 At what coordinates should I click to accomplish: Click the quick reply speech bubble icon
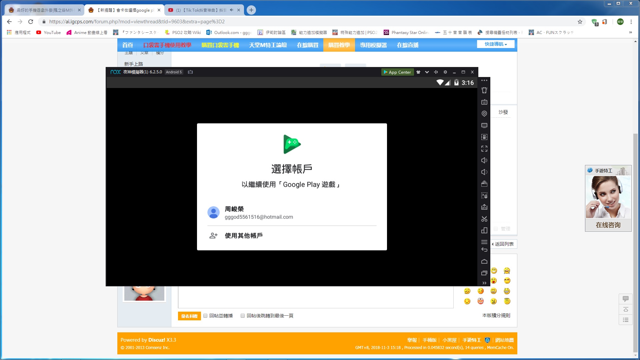coord(626,299)
